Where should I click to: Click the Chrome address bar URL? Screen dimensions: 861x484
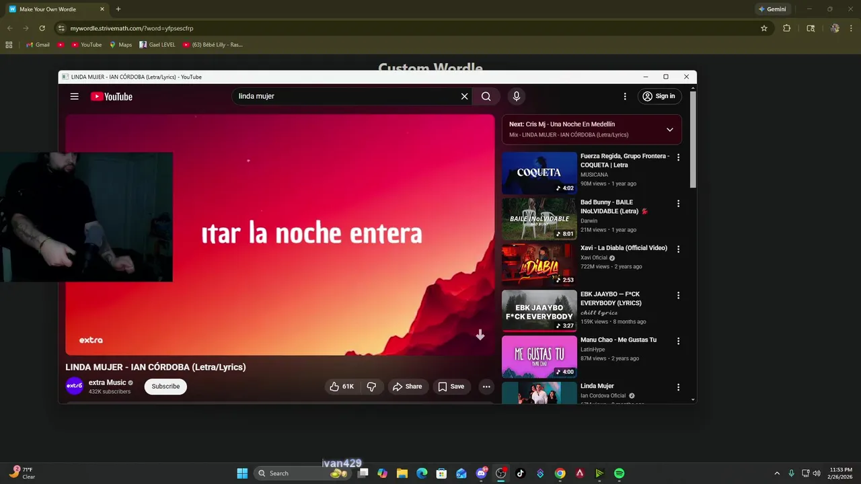click(x=132, y=28)
